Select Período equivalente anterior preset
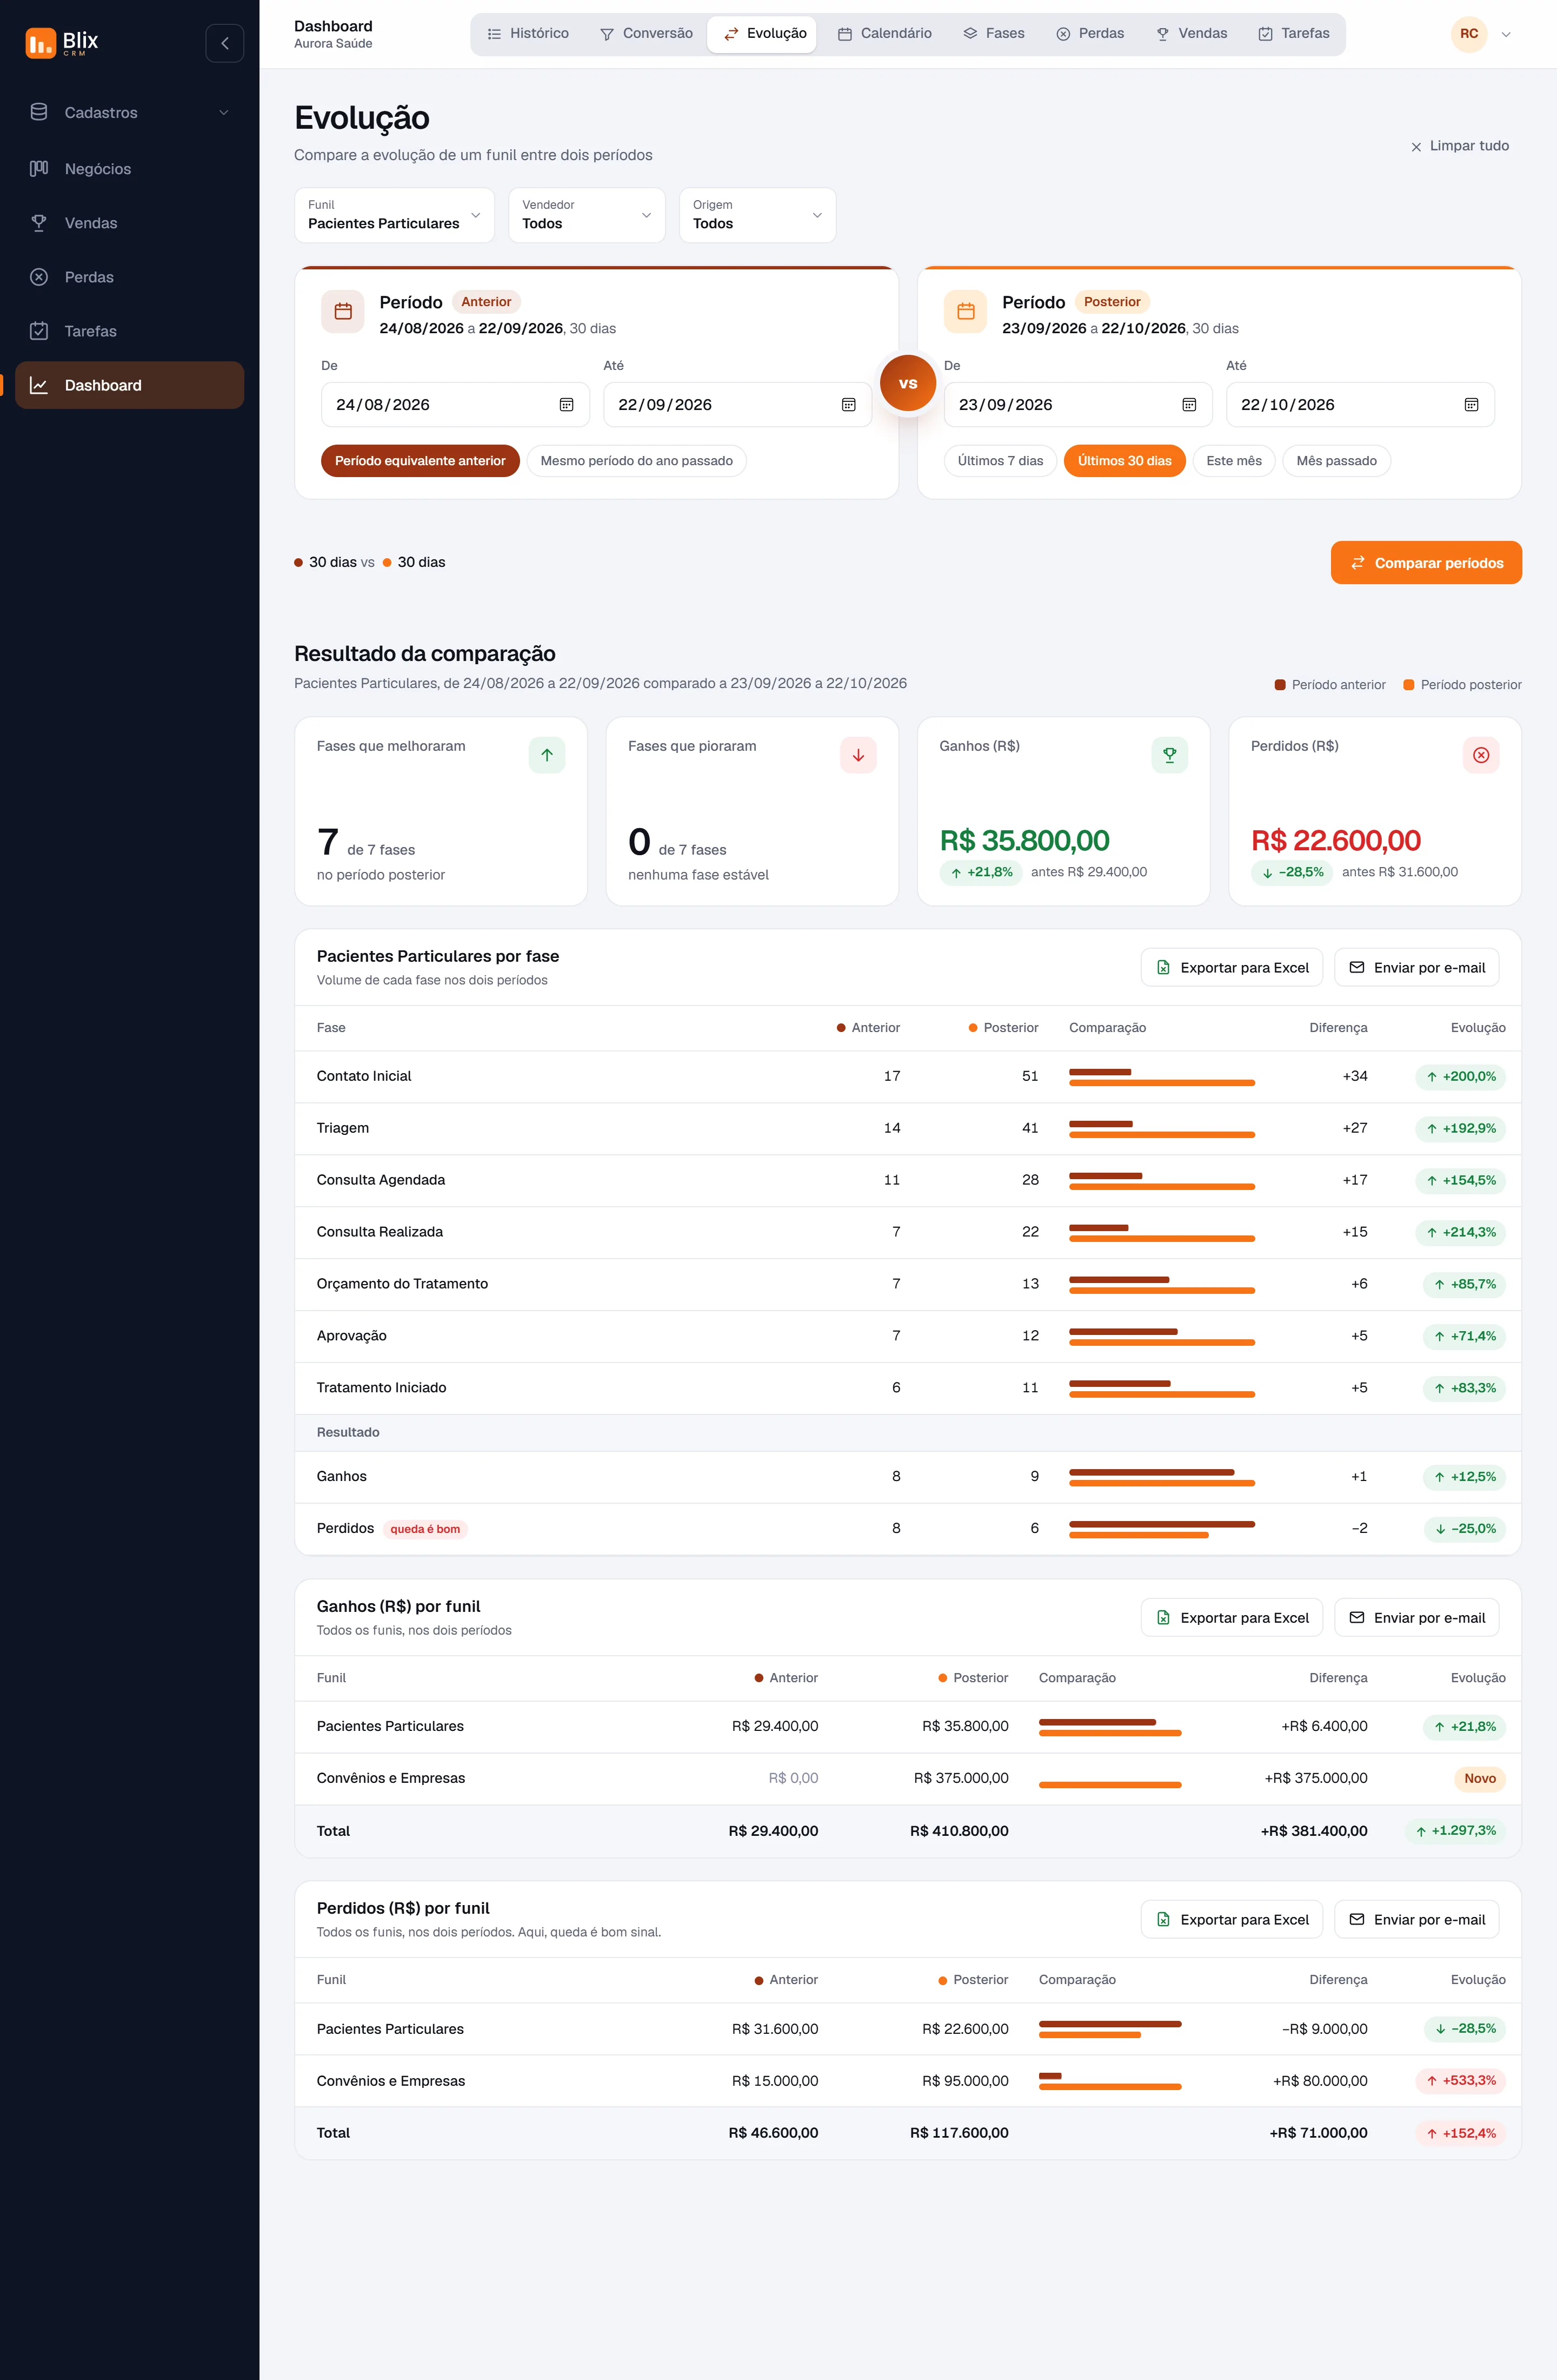The width and height of the screenshot is (1557, 2380). tap(420, 461)
